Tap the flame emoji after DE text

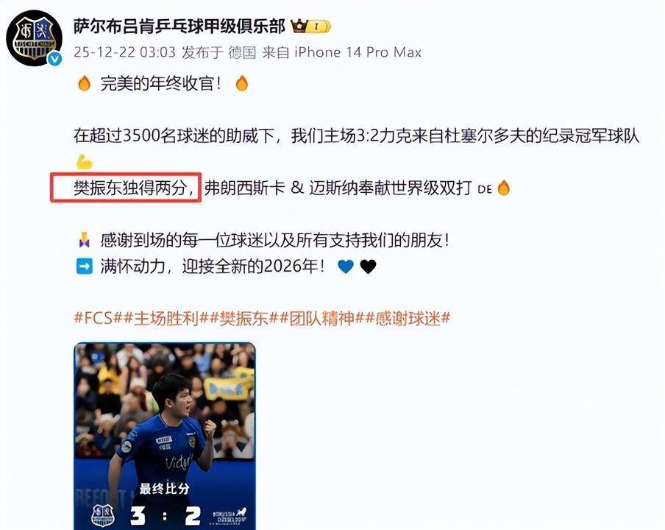(503, 188)
